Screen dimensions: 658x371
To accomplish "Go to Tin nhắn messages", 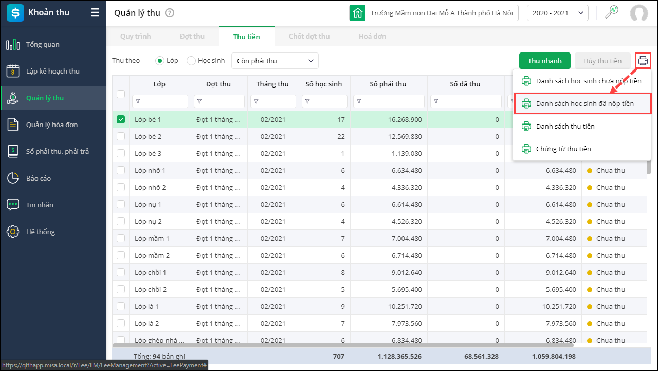I will point(40,205).
